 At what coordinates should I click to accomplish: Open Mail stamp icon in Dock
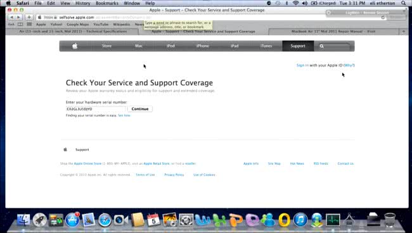89,220
